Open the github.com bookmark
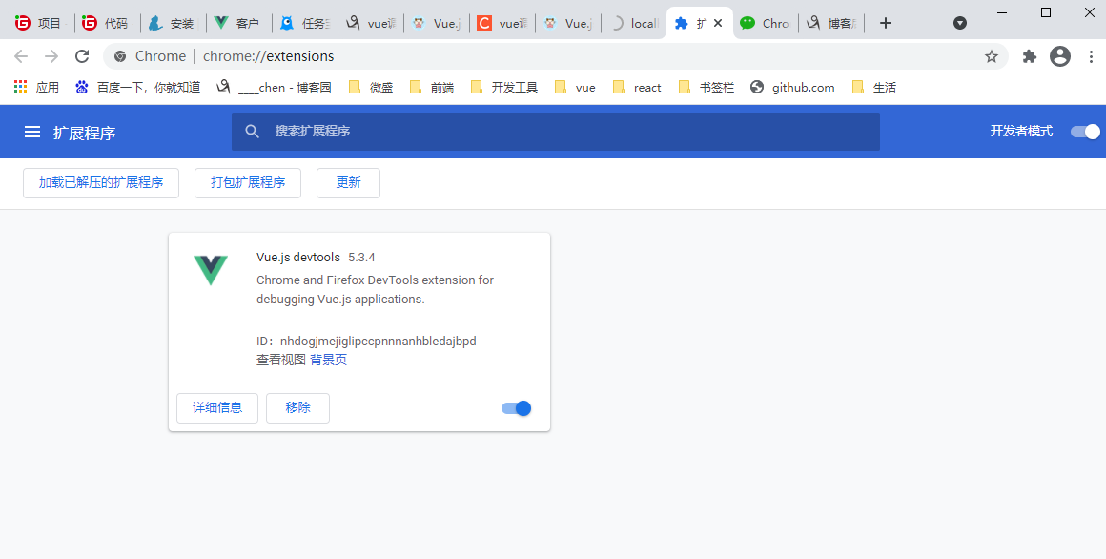Screen dimensions: 1106x559 point(792,88)
